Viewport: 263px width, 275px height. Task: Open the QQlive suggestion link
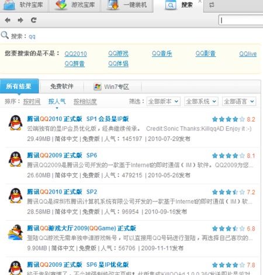(248, 54)
